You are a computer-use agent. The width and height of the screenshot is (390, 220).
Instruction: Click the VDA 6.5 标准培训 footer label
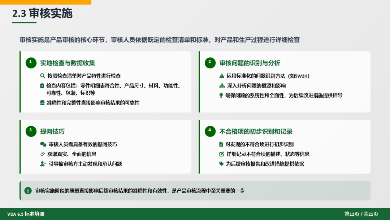[x=26, y=214]
